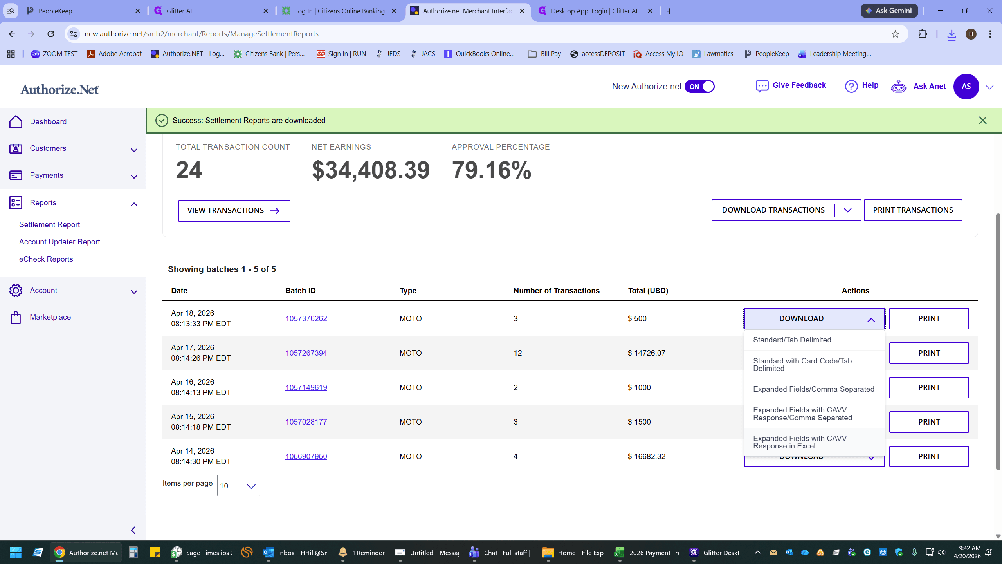Expand the Customers menu chevron
The width and height of the screenshot is (1002, 564).
(134, 150)
